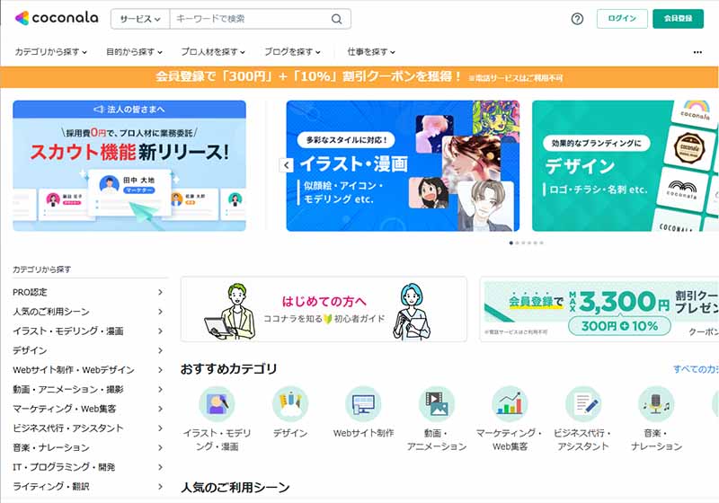This screenshot has height=503, width=719.
Task: Expand カテゴリから探す menu
Action: tap(51, 52)
